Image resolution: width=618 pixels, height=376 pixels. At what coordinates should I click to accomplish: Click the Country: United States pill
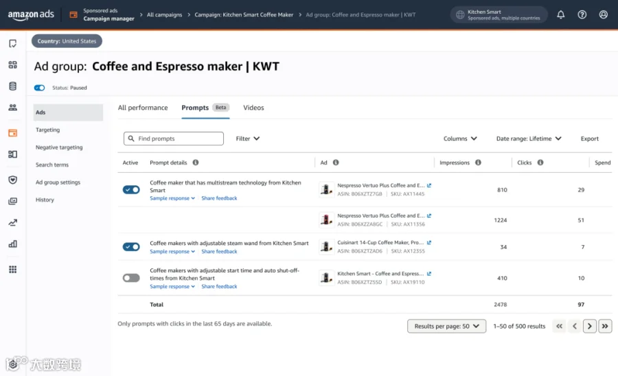(x=67, y=41)
